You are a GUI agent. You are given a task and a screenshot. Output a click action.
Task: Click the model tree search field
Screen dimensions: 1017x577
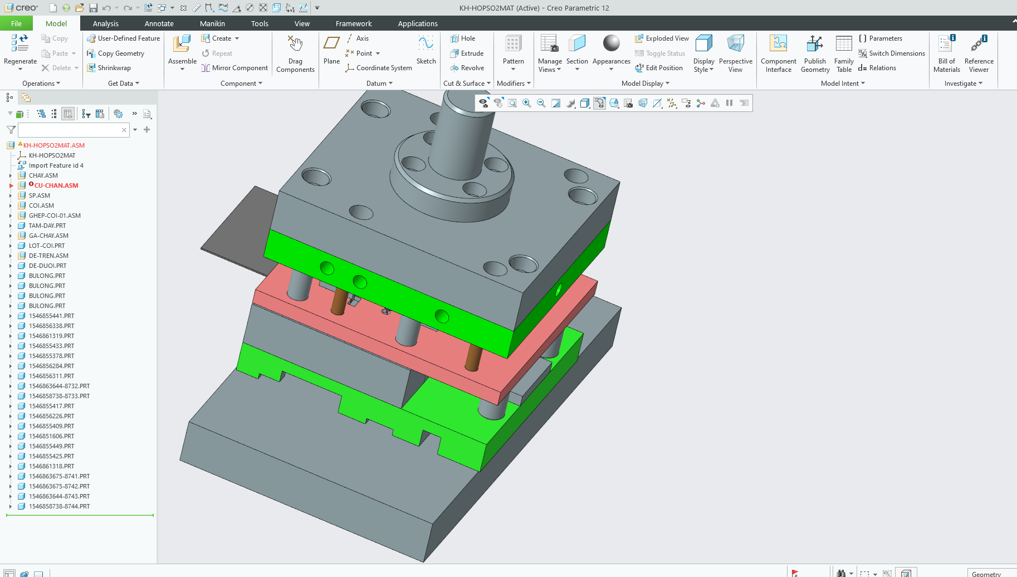70,130
